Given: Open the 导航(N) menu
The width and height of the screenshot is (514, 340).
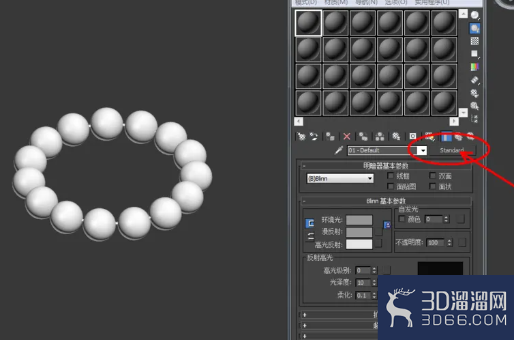Looking at the screenshot, I should click(366, 2).
